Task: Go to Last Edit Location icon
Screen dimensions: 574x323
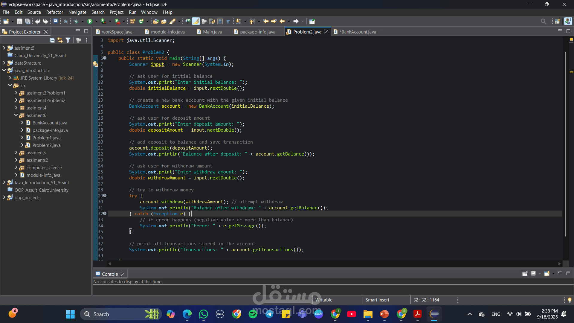Action: coord(266,21)
